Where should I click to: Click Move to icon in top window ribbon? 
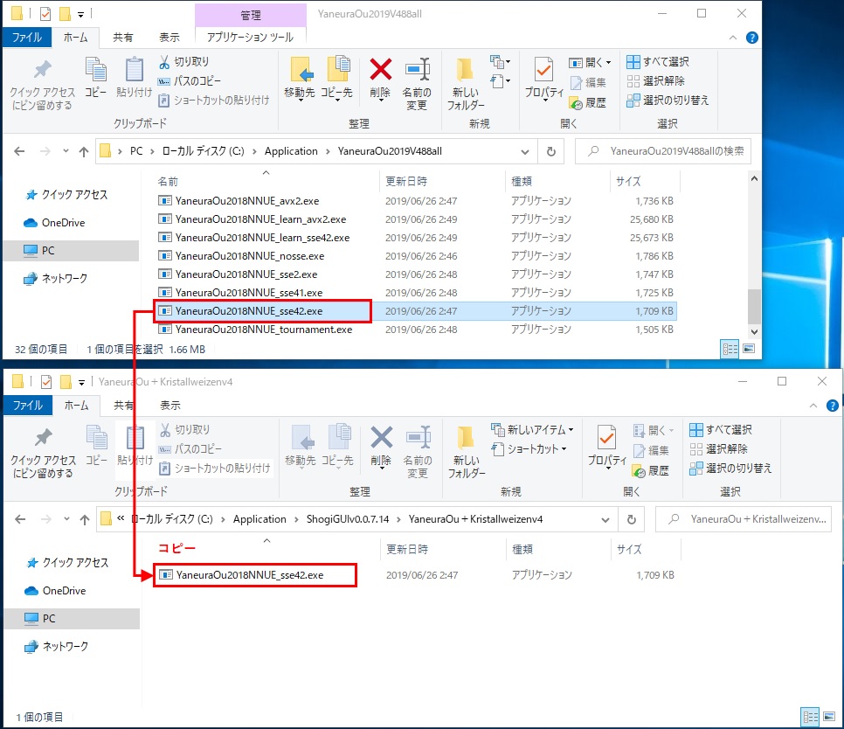pyautogui.click(x=300, y=79)
